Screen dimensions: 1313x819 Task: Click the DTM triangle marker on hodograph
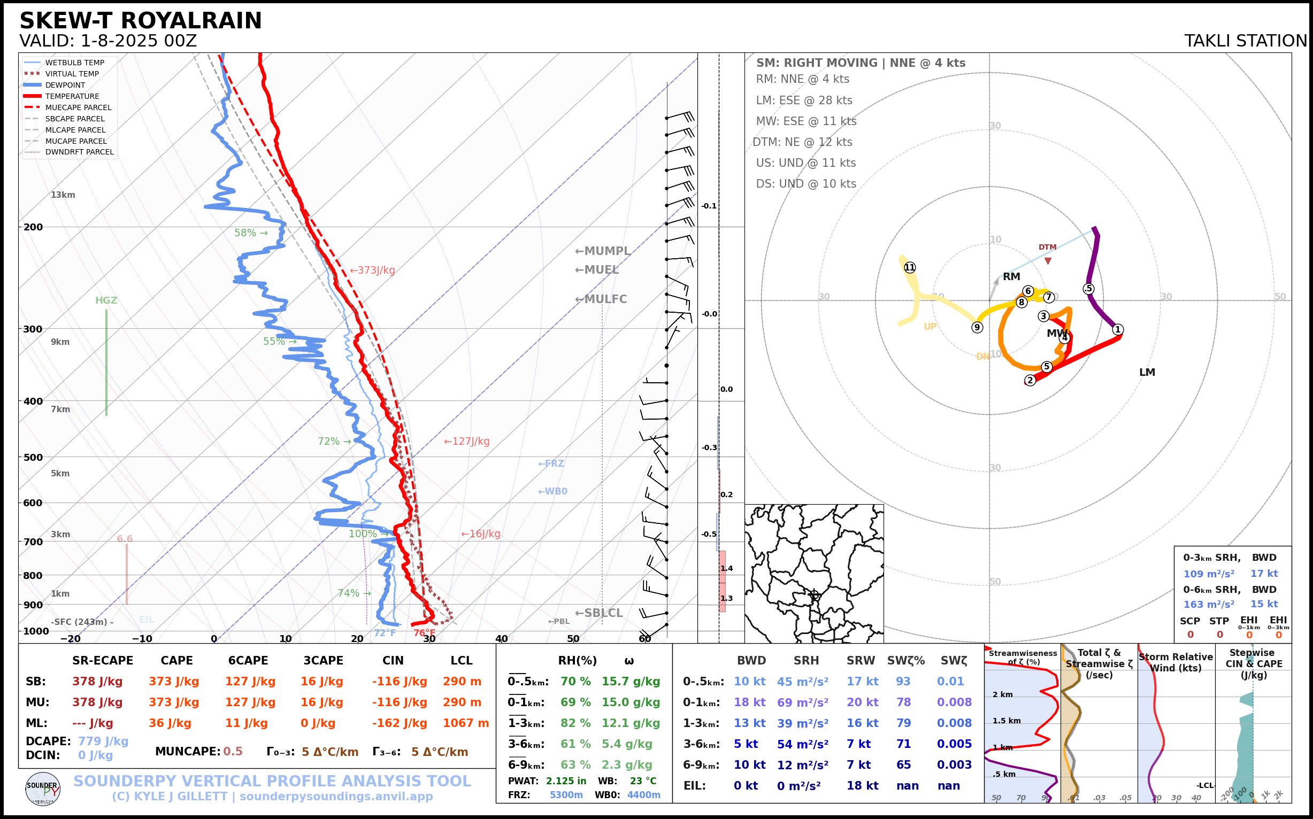[1048, 261]
